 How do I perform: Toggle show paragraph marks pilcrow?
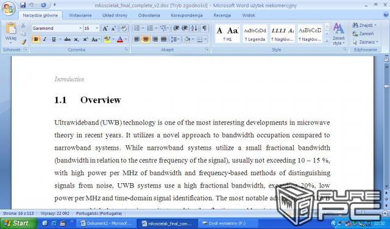(x=204, y=28)
